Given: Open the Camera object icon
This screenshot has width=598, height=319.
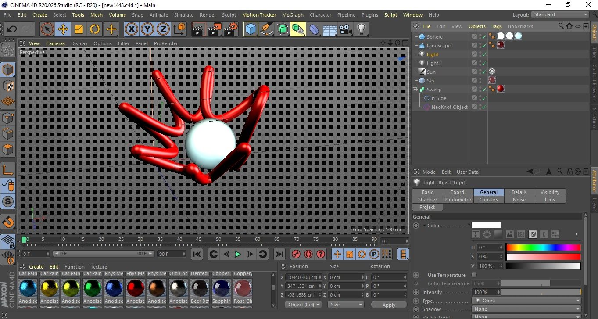Looking at the screenshot, I should [345, 29].
